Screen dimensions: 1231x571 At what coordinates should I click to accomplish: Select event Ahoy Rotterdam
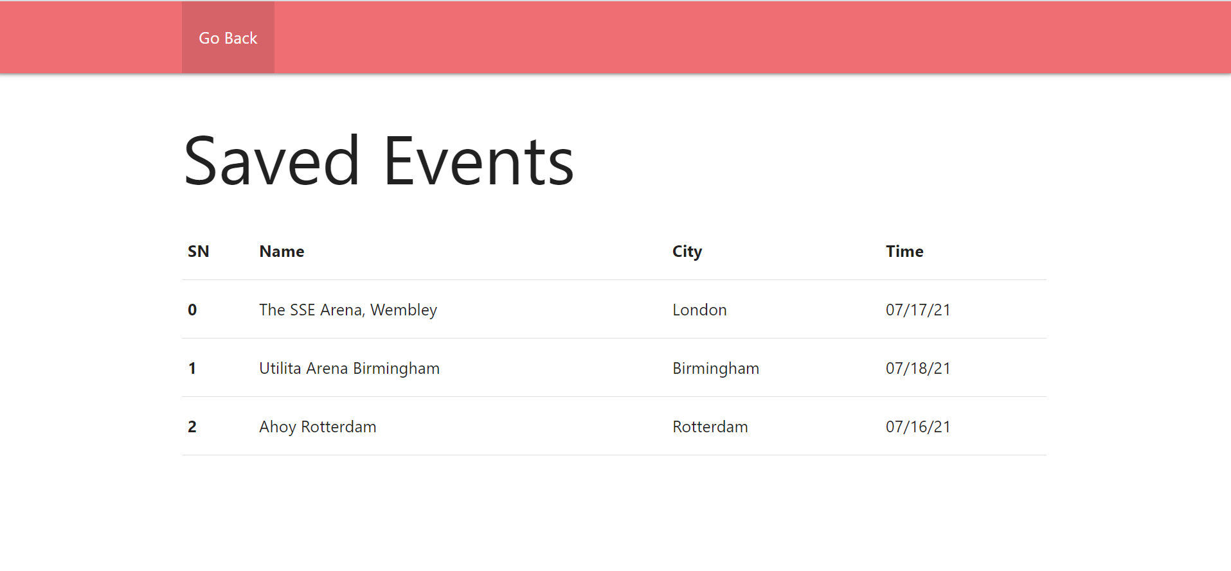(x=318, y=426)
